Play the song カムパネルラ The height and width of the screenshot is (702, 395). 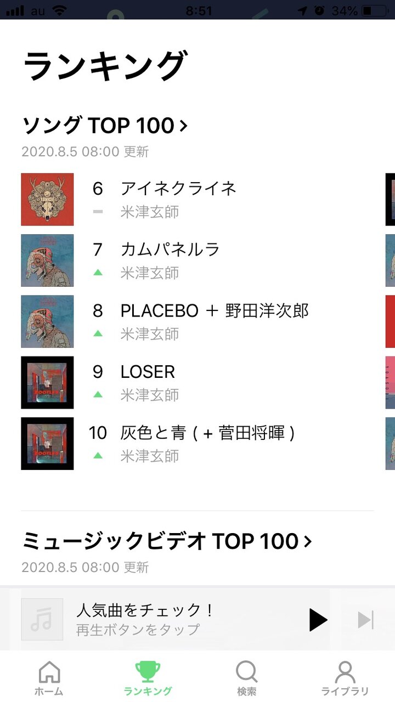tap(170, 250)
